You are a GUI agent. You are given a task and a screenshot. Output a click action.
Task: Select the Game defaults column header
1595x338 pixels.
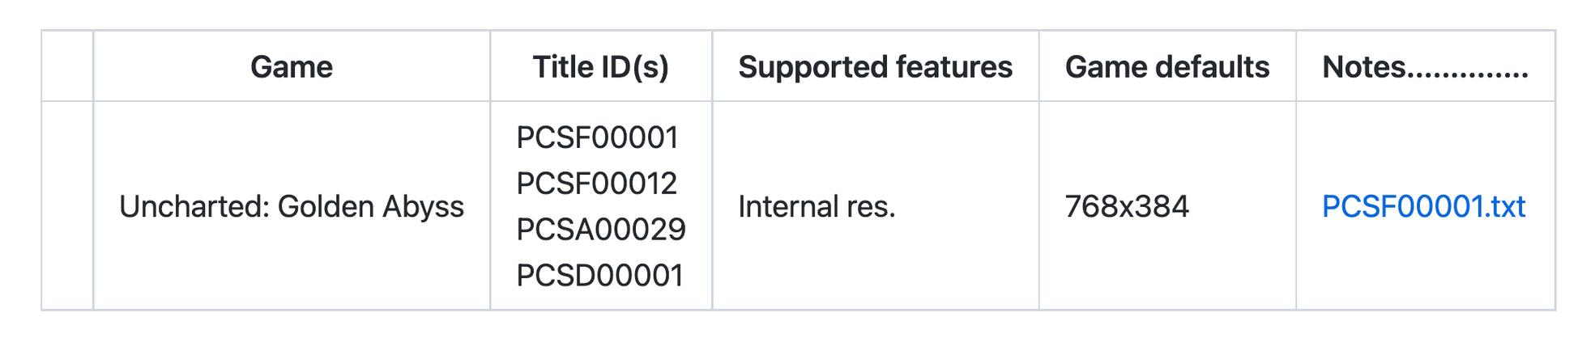[x=1167, y=67]
